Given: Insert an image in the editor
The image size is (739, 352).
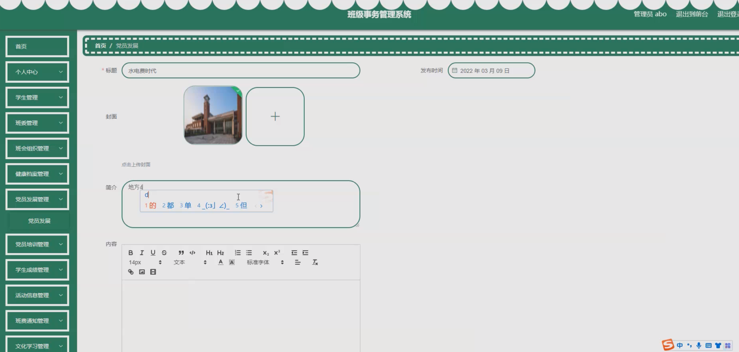Looking at the screenshot, I should (142, 272).
